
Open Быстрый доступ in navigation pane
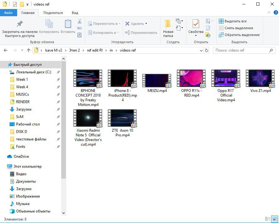click(30, 65)
